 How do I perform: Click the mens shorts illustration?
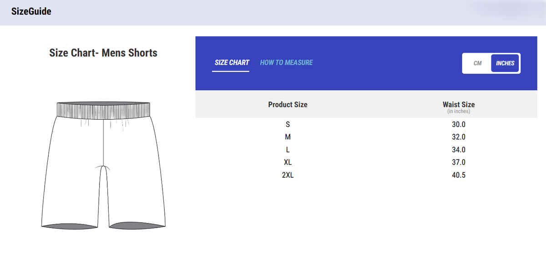(x=103, y=165)
